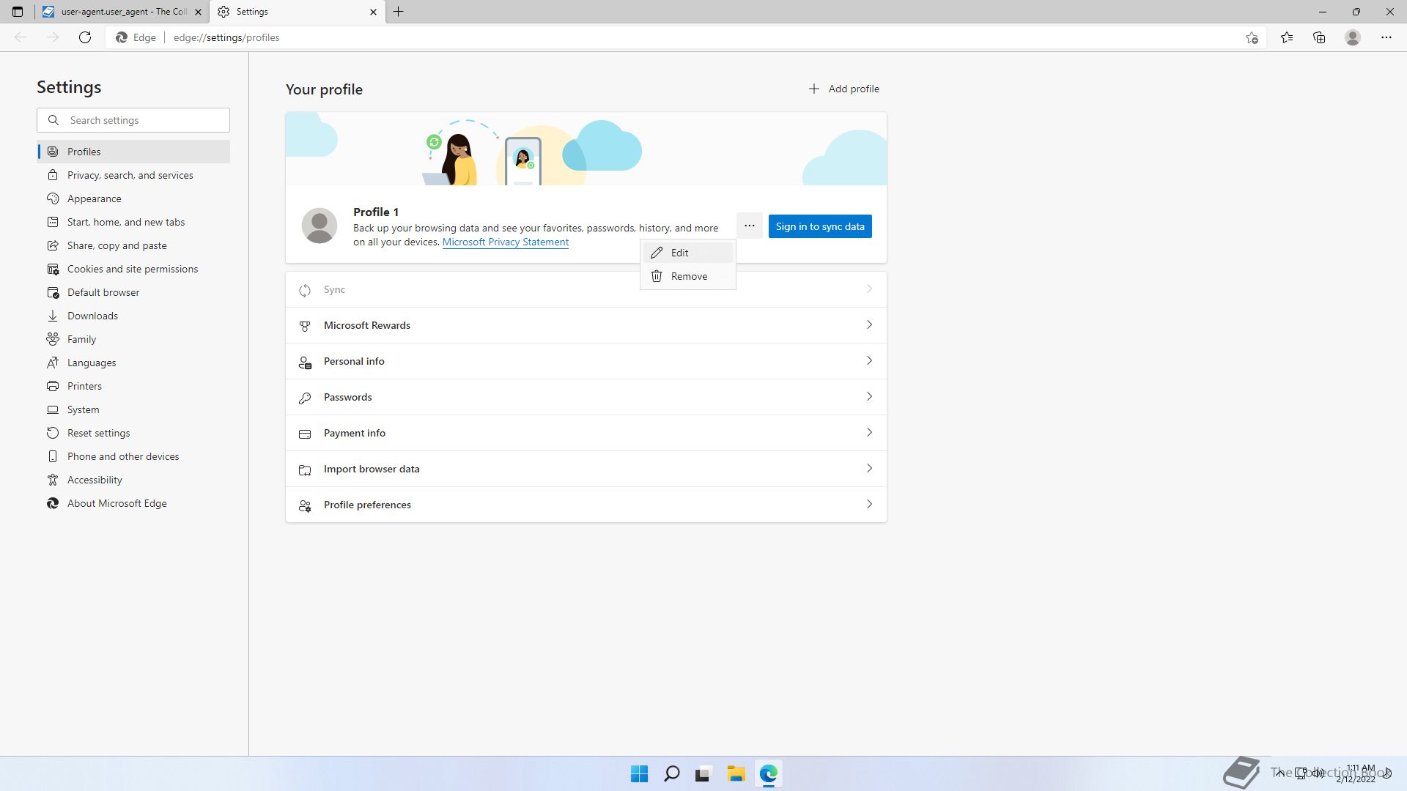This screenshot has height=791, width=1407.
Task: Click the Import browser data folder icon
Action: click(x=305, y=469)
